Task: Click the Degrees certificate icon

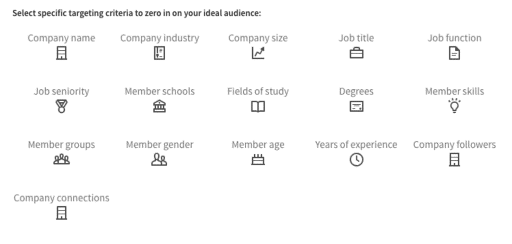Action: coord(356,106)
